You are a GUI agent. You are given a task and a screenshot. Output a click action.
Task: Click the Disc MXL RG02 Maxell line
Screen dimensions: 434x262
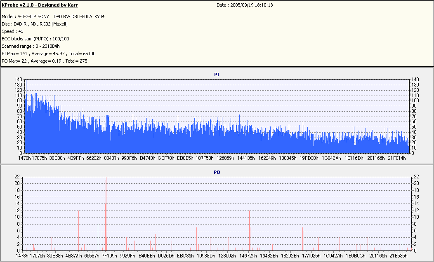(35, 24)
